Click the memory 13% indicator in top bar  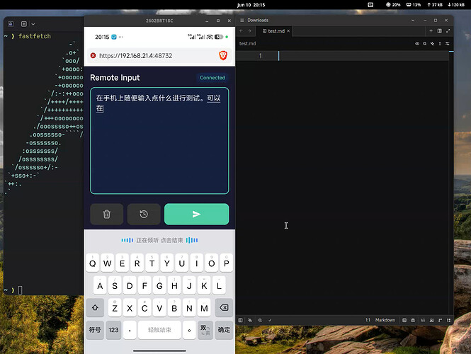point(414,4)
